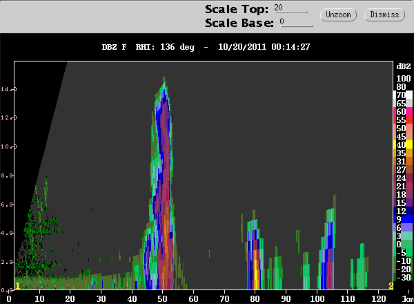Viewport: 414px width, 304px height.
Task: Focus the Scale Top input field
Action: pyautogui.click(x=290, y=8)
